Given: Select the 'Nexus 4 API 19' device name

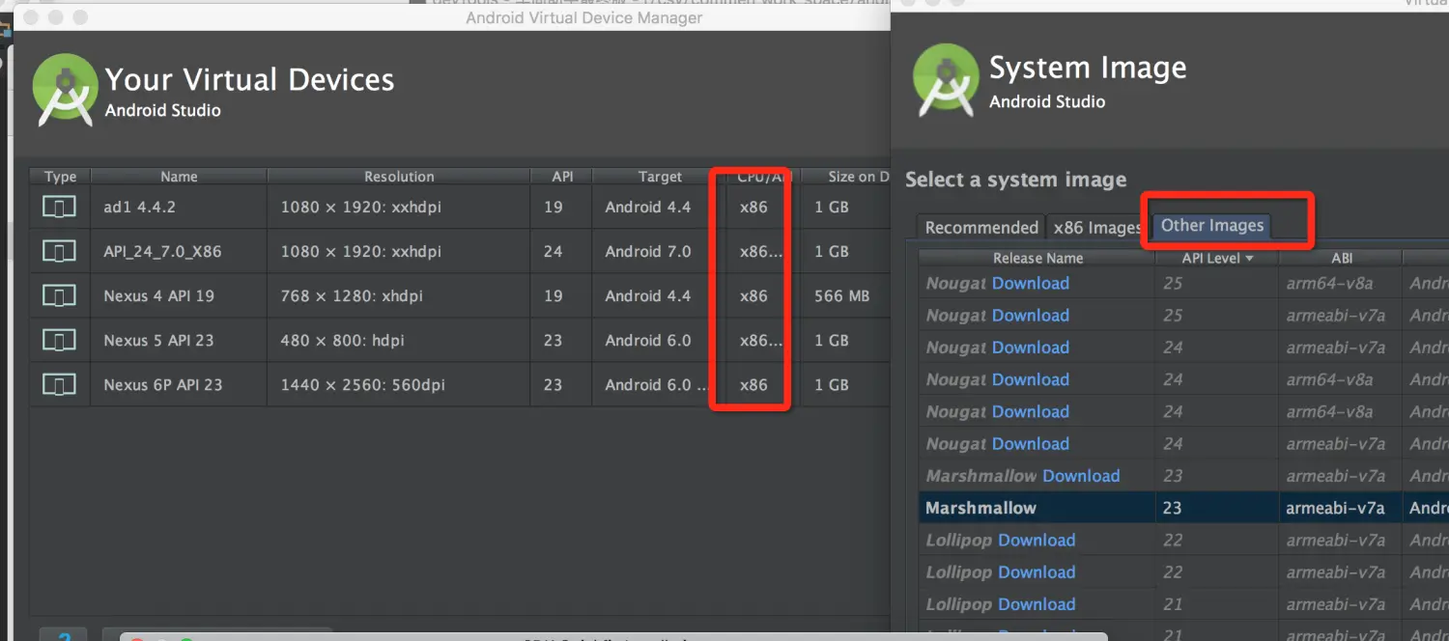Looking at the screenshot, I should (x=158, y=296).
